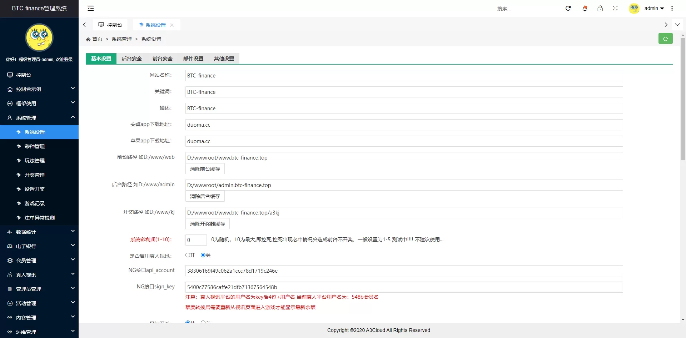The height and width of the screenshot is (338, 686).
Task: Click the lock screen icon
Action: (600, 8)
